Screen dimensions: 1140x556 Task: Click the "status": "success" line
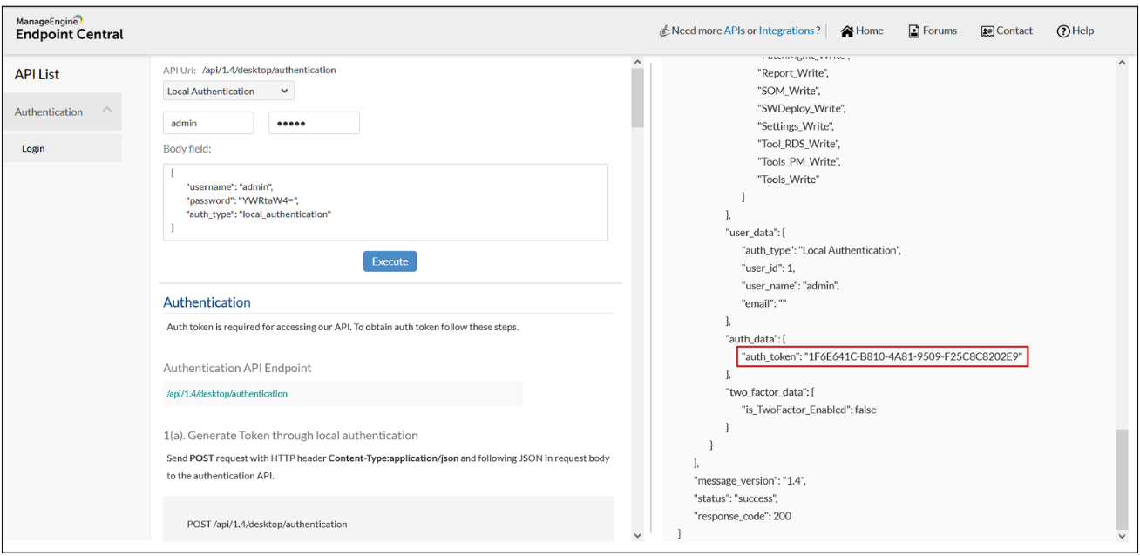tap(736, 498)
